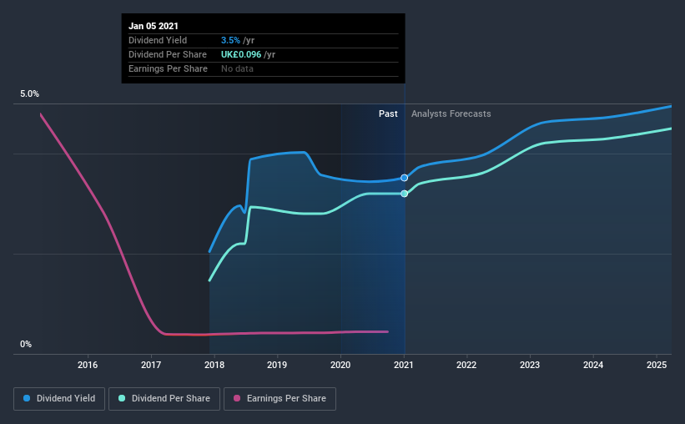685x424 pixels.
Task: Click the 2017 x-axis label
Action: 151,365
